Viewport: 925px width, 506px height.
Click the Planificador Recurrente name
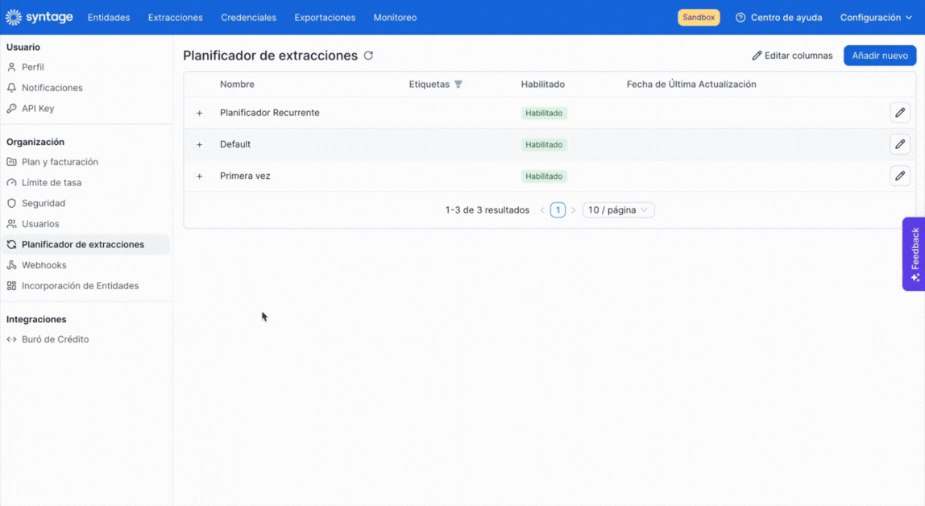[270, 113]
